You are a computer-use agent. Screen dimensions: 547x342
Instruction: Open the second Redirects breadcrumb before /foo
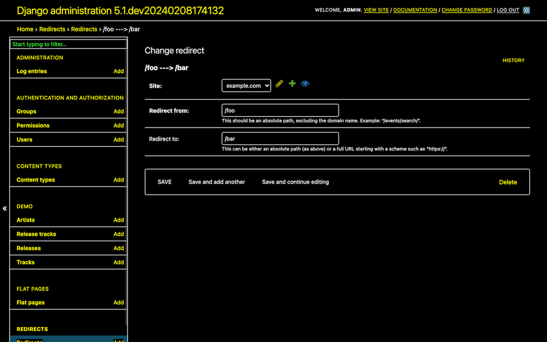click(x=84, y=29)
